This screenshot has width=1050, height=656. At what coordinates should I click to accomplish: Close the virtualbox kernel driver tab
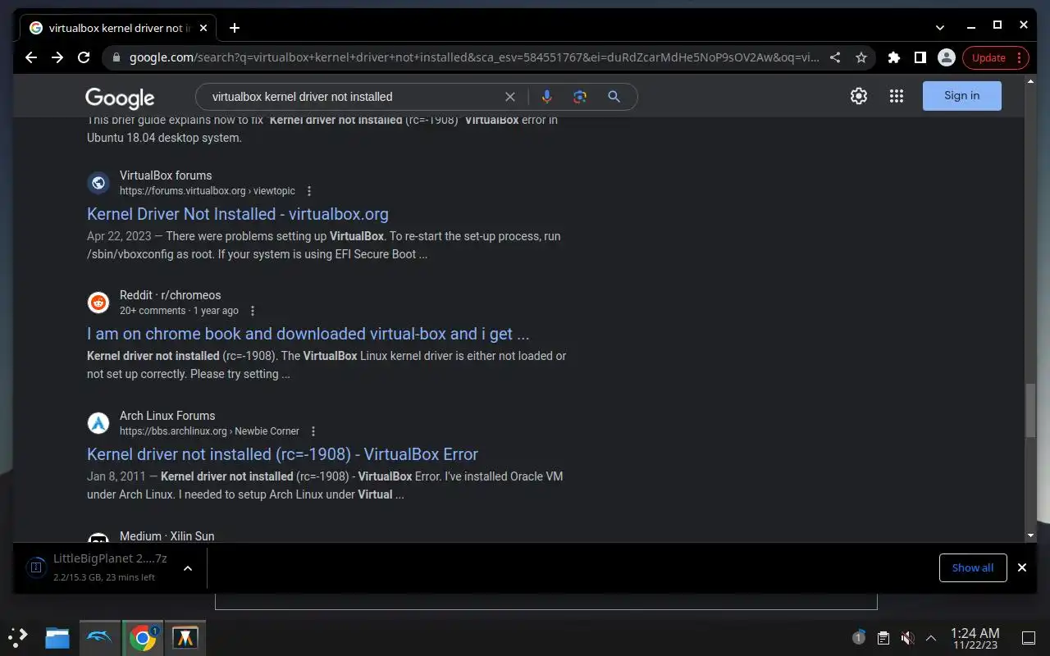(x=203, y=28)
